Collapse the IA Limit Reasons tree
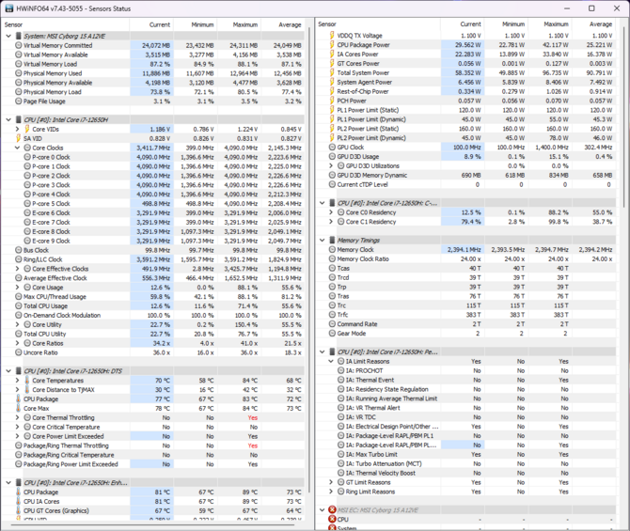This screenshot has width=630, height=531. [331, 362]
